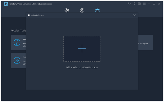Switch to the MV recorder tab icon
Image resolution: width=164 pixels, height=102 pixels.
(82, 10)
